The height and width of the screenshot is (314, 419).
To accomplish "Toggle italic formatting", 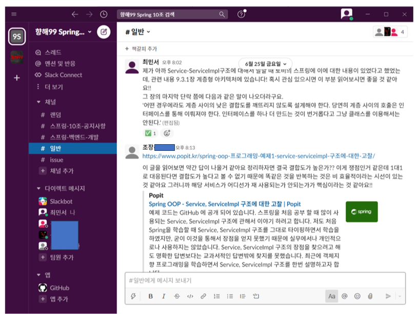I will 164,296.
